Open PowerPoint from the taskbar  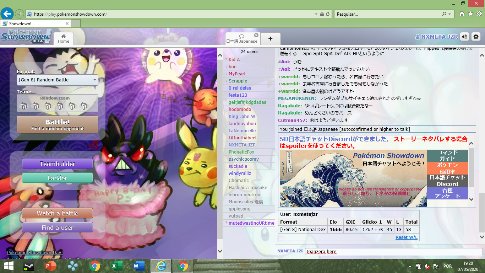click(51, 266)
